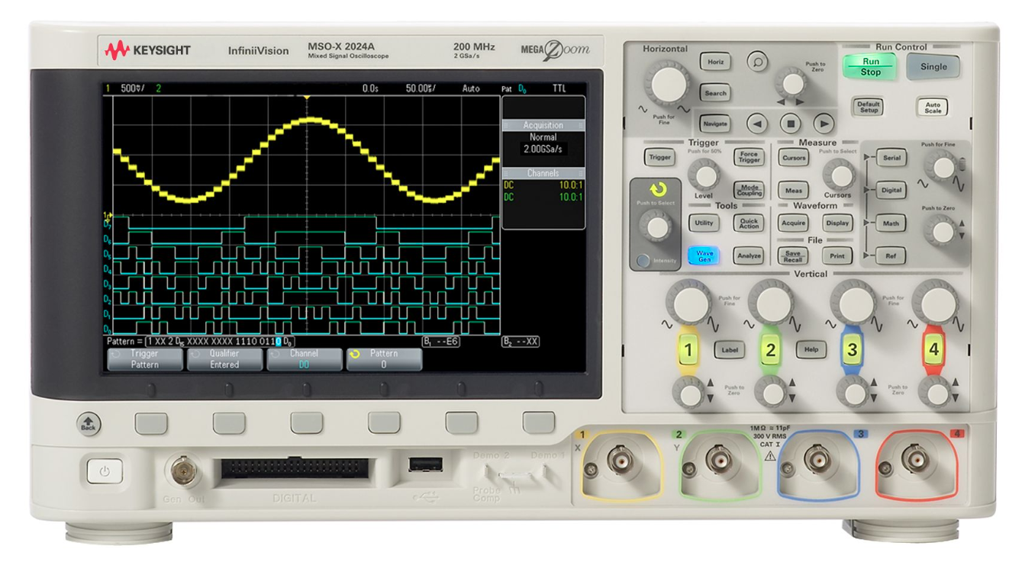Toggle channel 1 yellow button
Viewport: 1022px width, 581px height.
[x=688, y=351]
